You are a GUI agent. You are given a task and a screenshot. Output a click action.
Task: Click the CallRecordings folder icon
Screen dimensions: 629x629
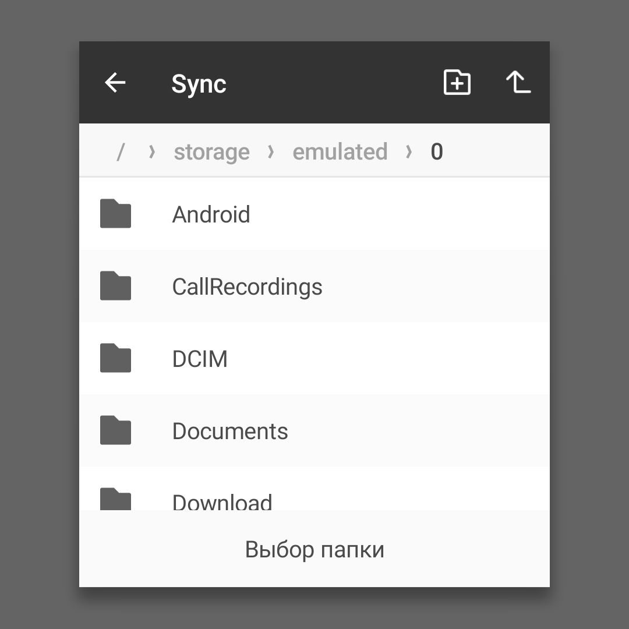[115, 285]
